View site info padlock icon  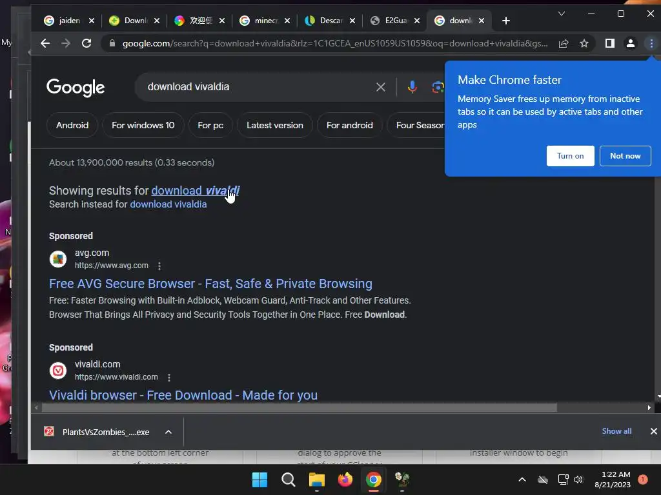(112, 43)
